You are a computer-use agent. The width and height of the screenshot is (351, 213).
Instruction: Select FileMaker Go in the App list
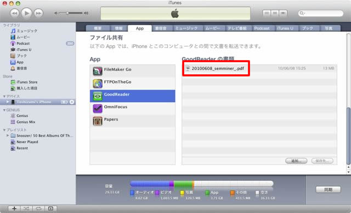click(133, 71)
